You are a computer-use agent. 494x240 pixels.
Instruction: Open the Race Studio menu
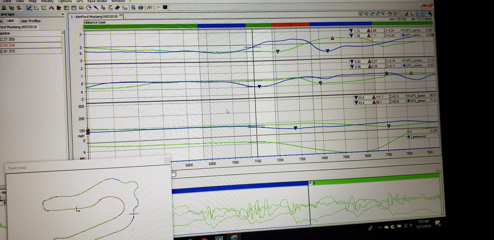pos(97,1)
